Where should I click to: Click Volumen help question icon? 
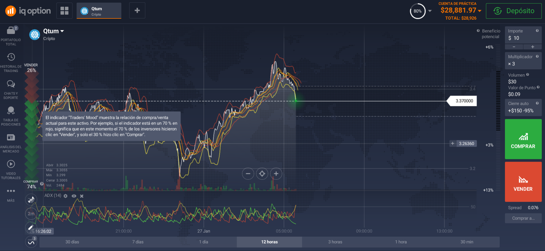point(527,75)
